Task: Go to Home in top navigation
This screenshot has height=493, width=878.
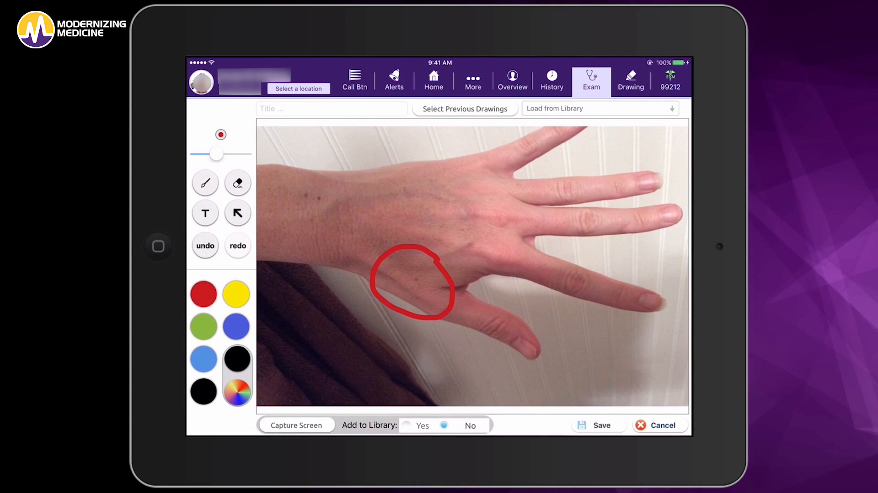Action: (x=434, y=80)
